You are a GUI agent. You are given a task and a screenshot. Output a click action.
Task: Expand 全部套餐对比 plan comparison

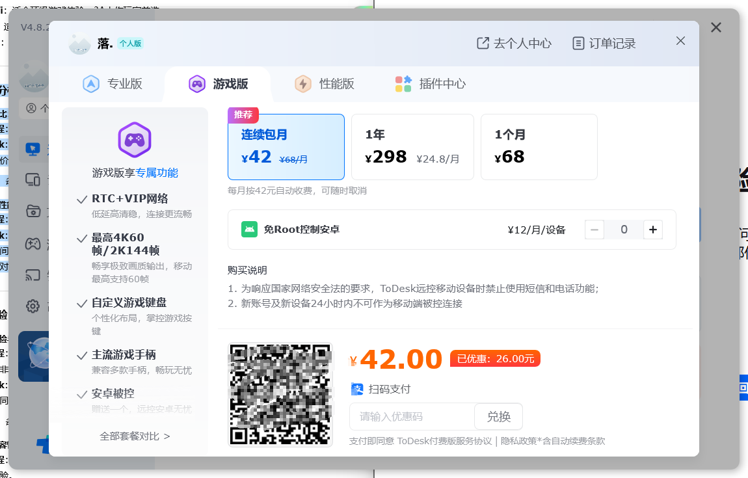click(x=135, y=436)
